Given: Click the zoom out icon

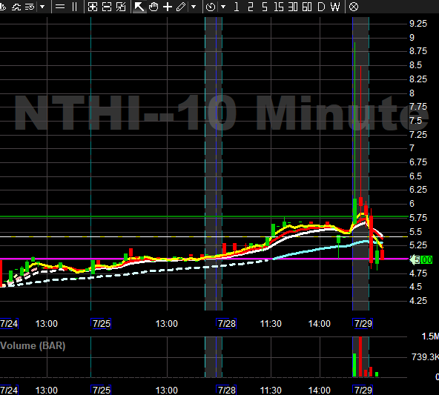Looking at the screenshot, I should [x=107, y=7].
